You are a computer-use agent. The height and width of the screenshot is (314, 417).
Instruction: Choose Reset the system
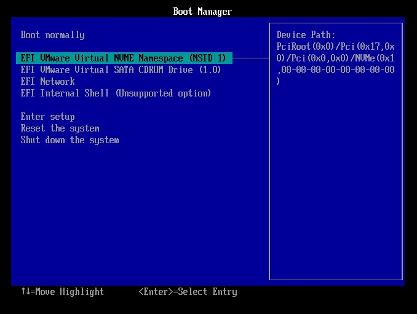[60, 128]
